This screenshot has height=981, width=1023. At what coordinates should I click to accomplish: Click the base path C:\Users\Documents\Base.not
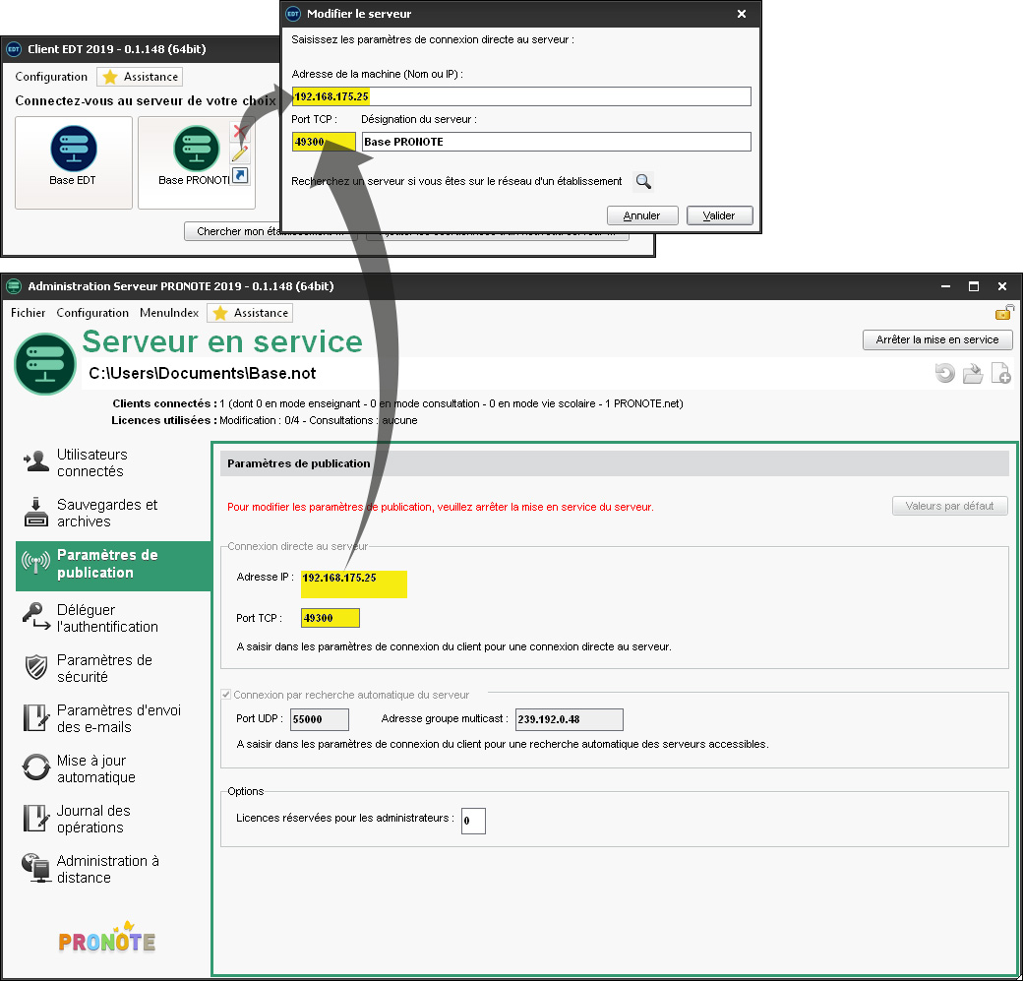tap(203, 373)
